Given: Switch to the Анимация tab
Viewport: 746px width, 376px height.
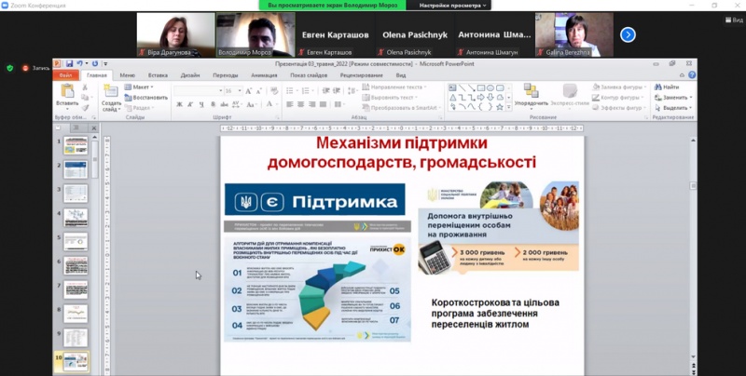Looking at the screenshot, I should click(x=264, y=74).
